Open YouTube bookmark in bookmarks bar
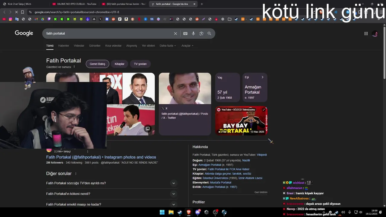This screenshot has width=386, height=217. tap(4, 19)
